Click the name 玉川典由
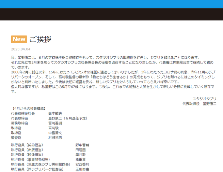Image resolution: width=223 pixels, height=172 pixels. pos(82,169)
